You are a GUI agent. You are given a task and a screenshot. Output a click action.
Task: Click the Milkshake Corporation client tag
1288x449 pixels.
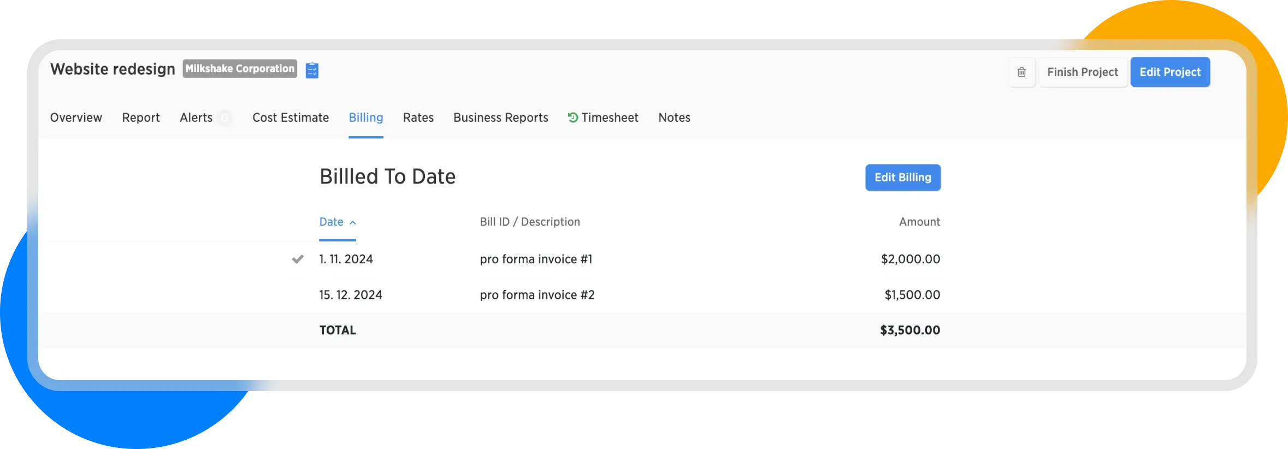tap(240, 69)
